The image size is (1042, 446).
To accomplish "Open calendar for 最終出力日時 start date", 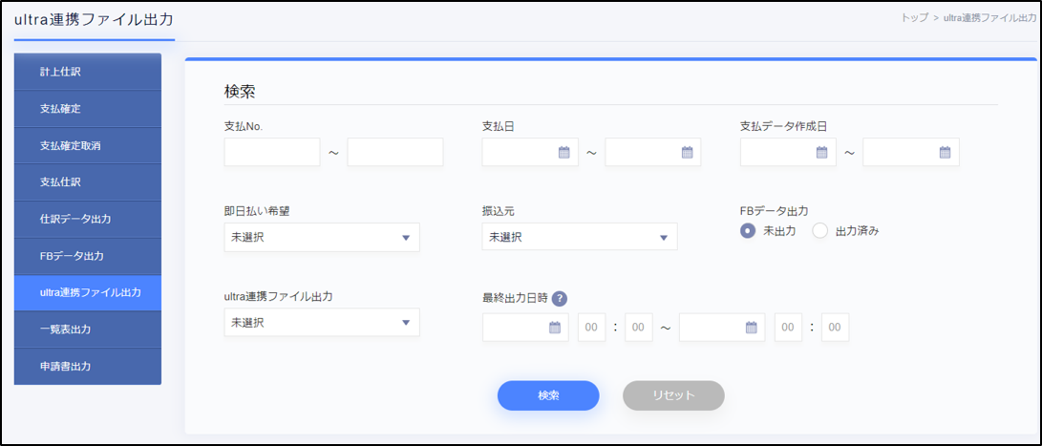I will coord(554,328).
